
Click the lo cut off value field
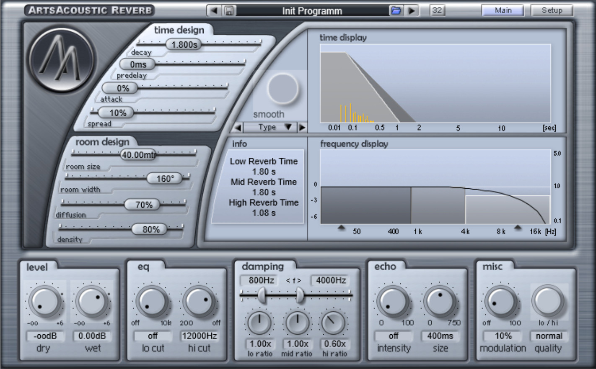pos(153,336)
